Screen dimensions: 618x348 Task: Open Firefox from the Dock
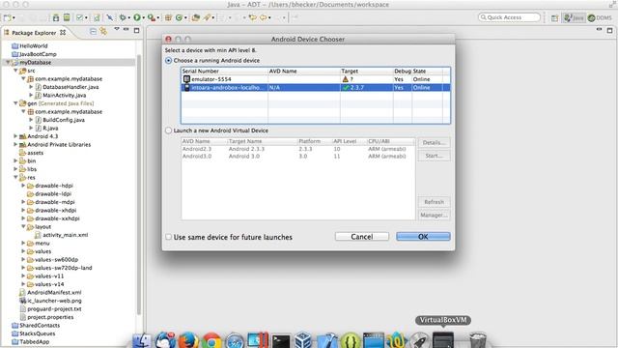click(188, 340)
